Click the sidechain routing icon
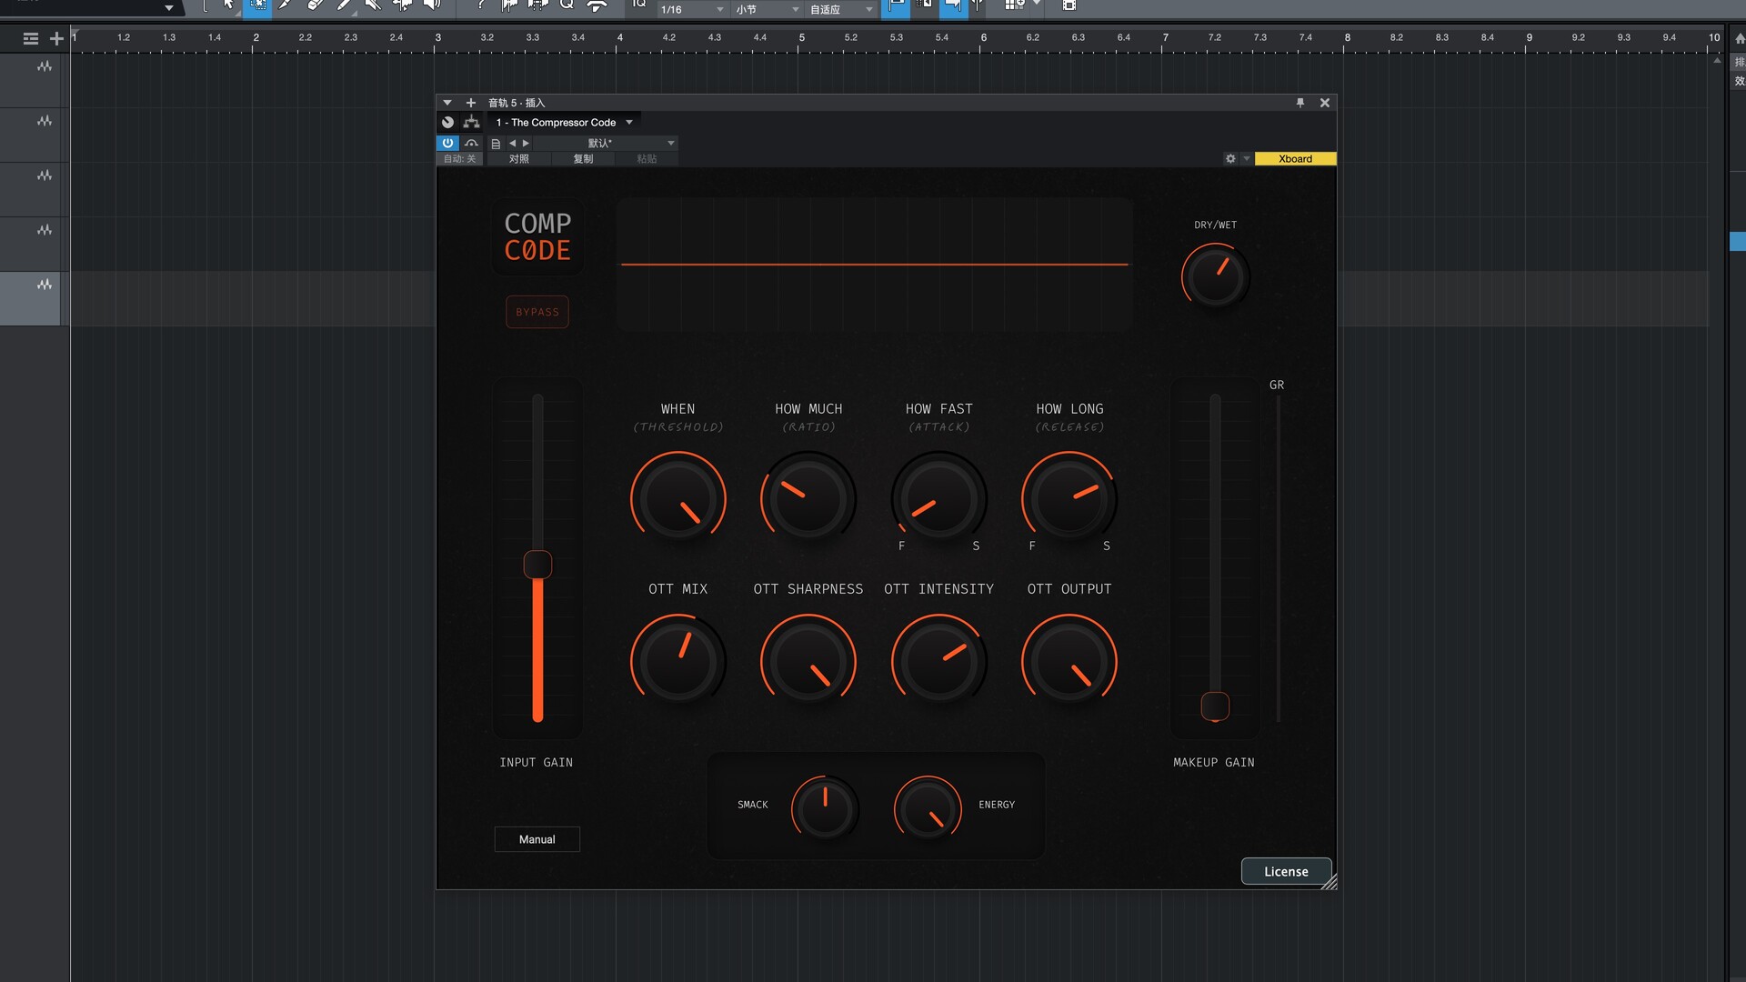 [471, 122]
